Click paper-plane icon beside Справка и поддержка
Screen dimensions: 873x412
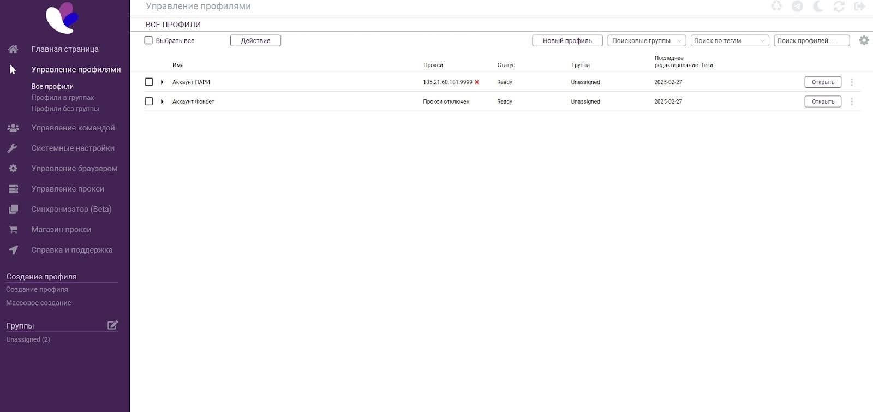pos(13,250)
